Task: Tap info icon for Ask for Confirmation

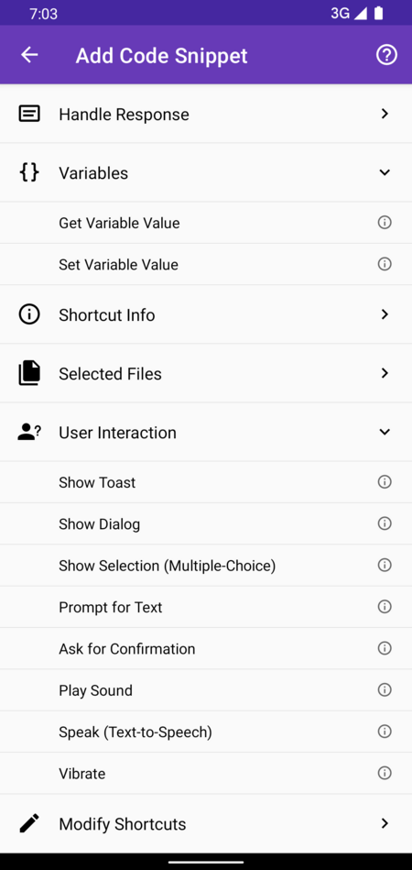Action: click(x=385, y=648)
